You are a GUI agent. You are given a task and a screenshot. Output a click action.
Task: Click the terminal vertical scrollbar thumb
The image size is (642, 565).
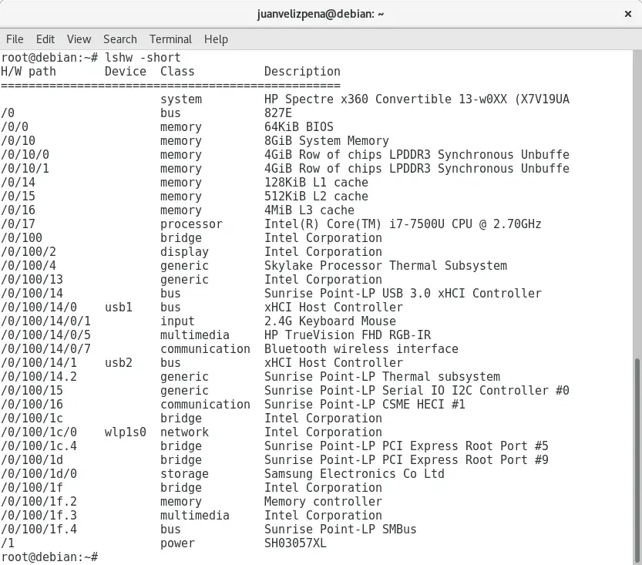637,459
